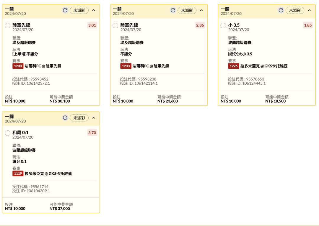This screenshot has height=226, width=319.
Task: Click the 3.70 odds badge
Action: 92,133
